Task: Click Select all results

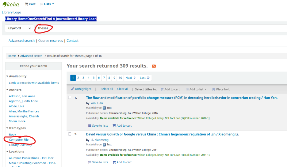Action: (x=107, y=89)
